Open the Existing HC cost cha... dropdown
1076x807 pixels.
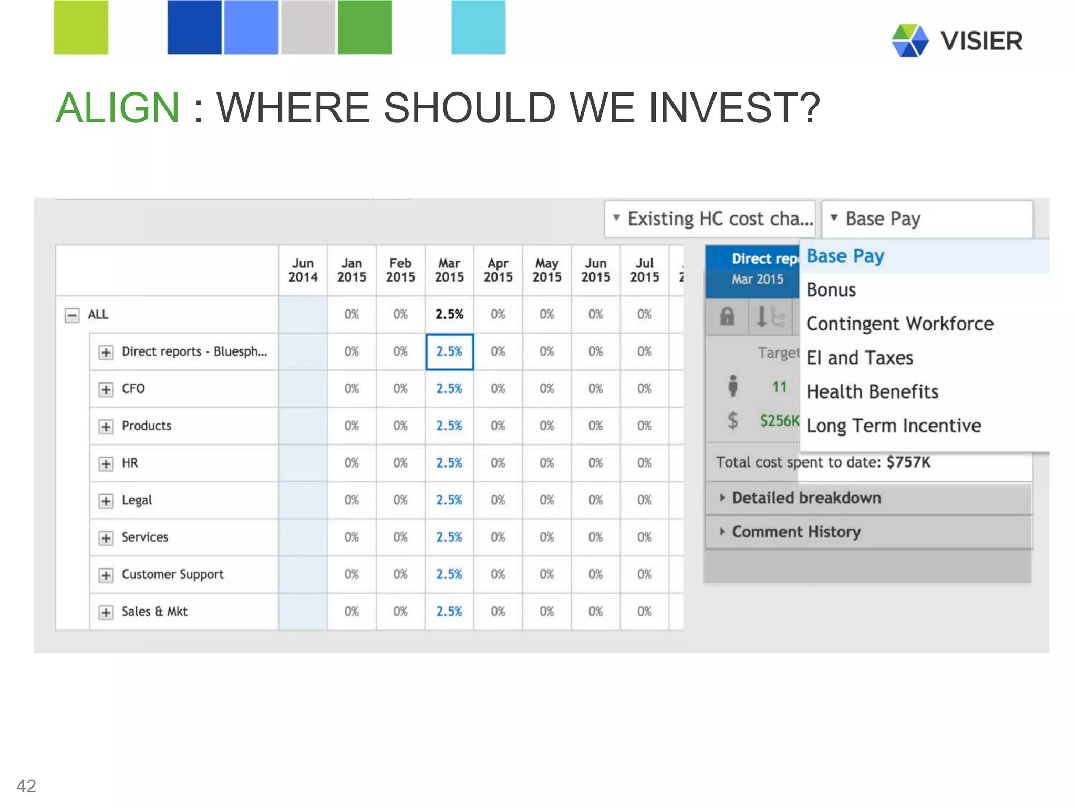point(710,219)
